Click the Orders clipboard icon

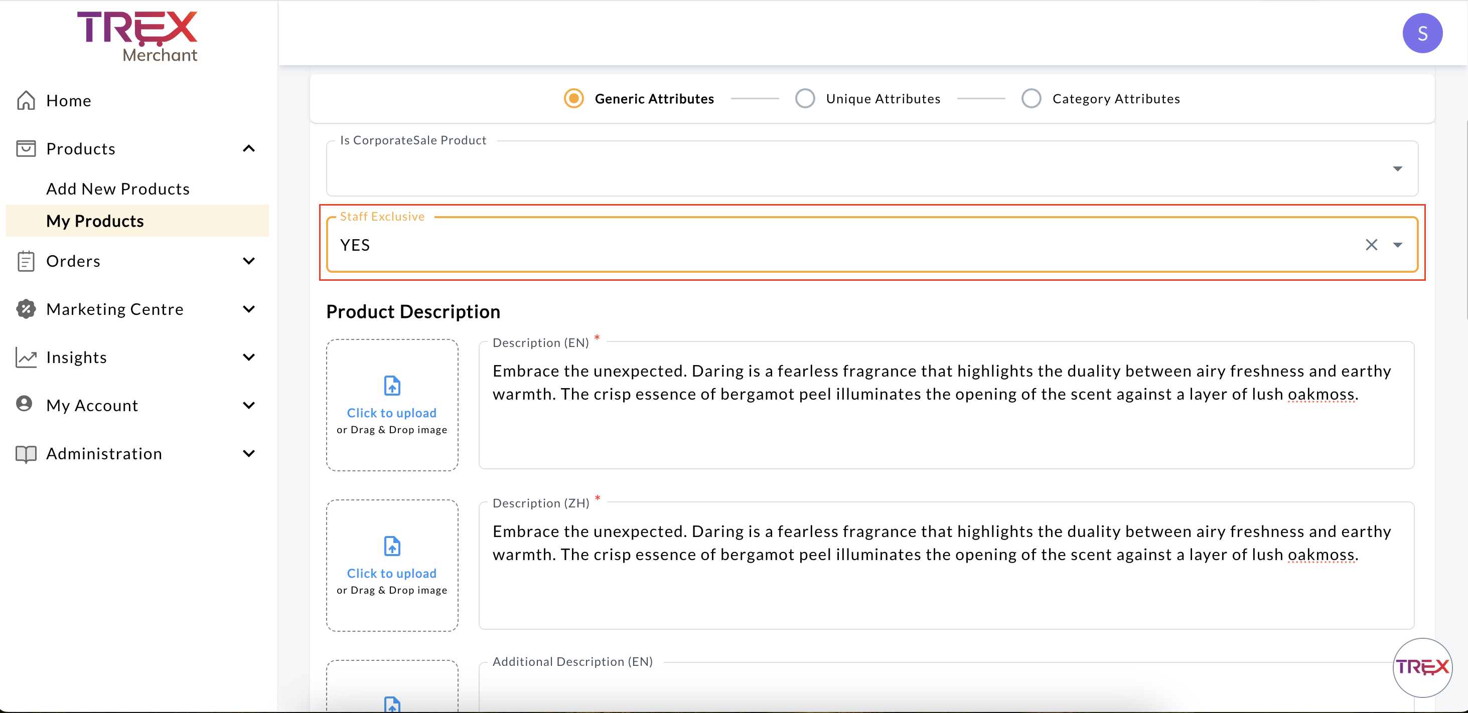click(x=26, y=261)
